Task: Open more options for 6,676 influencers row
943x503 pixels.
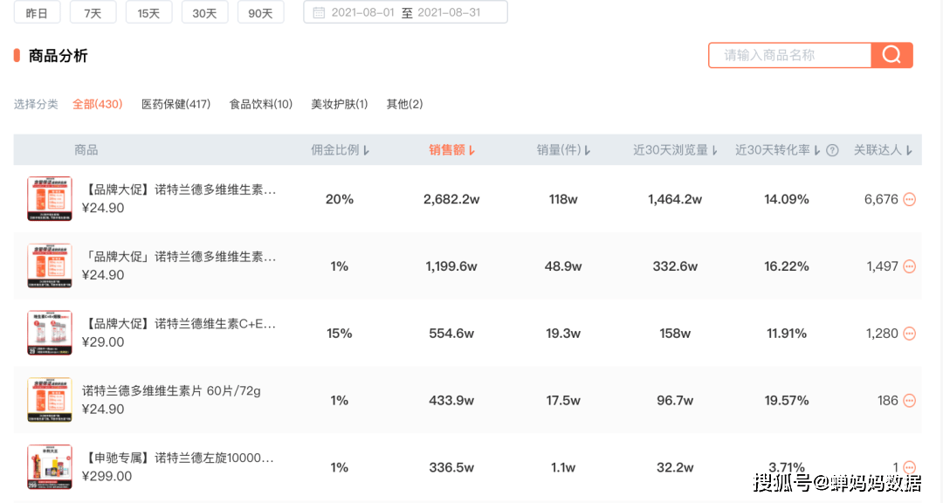Action: point(909,199)
